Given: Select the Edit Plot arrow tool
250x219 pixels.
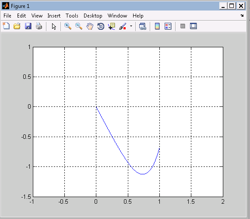Looking at the screenshot, I should pos(54,26).
